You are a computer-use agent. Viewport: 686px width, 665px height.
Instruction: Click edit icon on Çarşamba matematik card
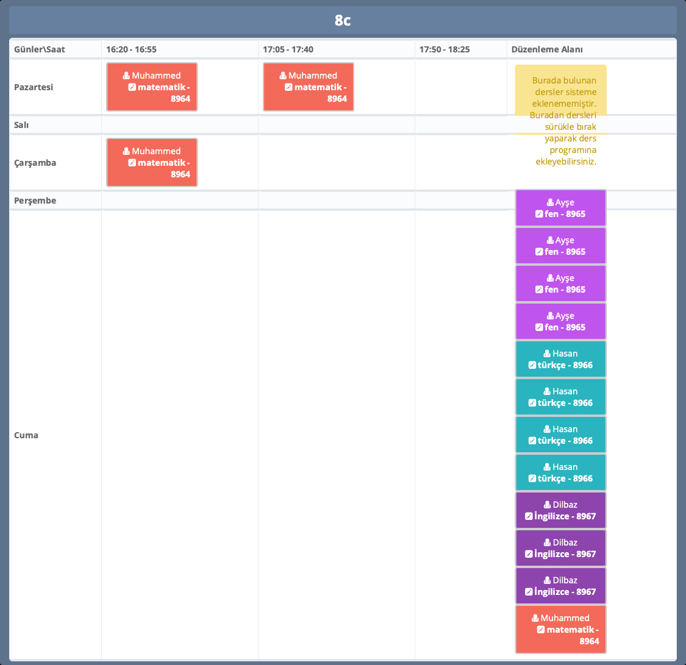[132, 163]
